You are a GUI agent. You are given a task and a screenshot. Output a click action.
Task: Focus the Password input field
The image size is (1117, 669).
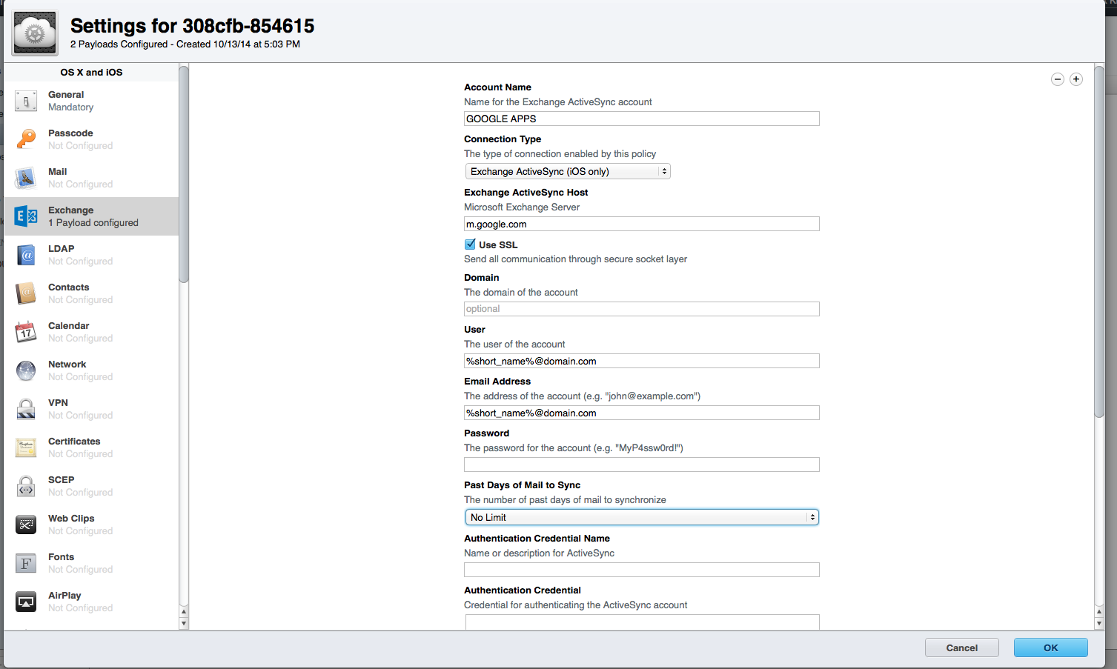coord(642,465)
